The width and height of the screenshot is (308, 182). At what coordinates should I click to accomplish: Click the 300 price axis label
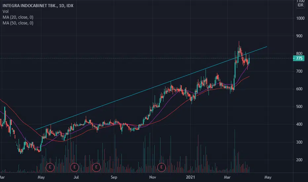(x=299, y=142)
